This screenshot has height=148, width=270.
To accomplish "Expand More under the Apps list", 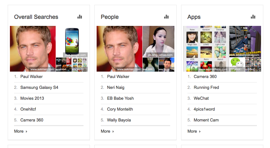I will [x=194, y=131].
